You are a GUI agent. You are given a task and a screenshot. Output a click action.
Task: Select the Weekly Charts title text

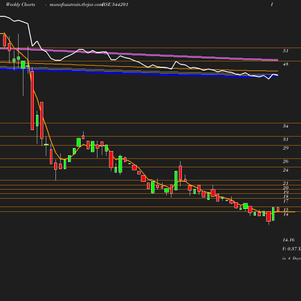[x=20, y=4]
